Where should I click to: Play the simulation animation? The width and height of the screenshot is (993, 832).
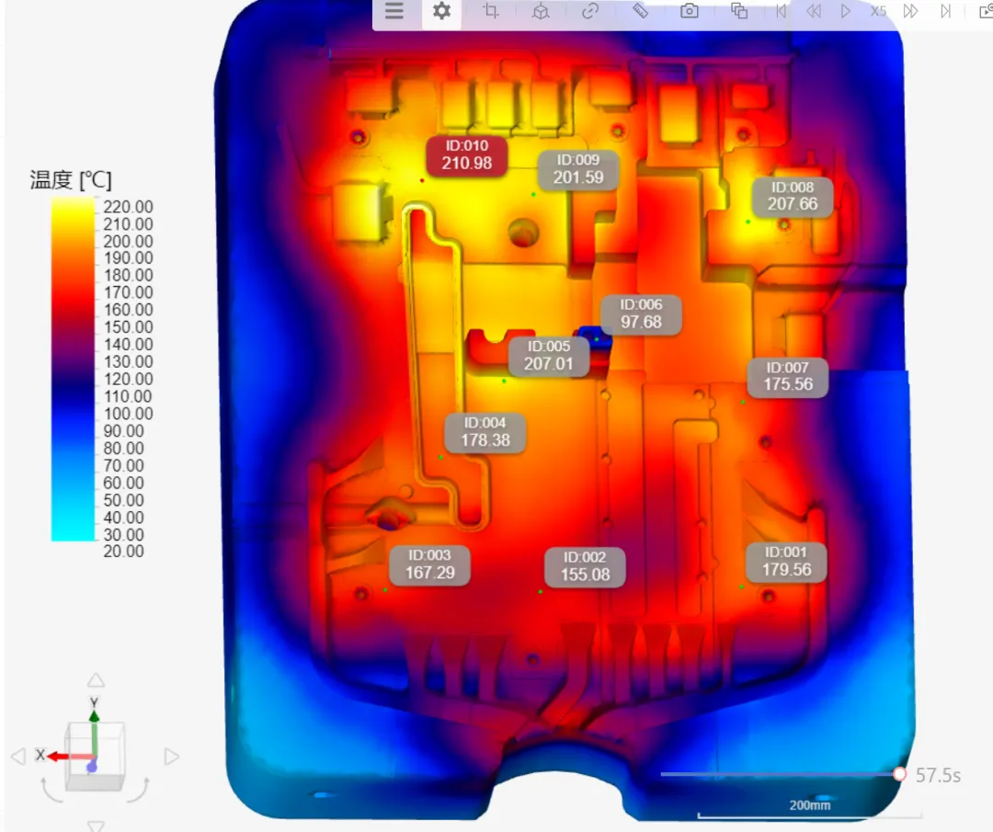click(846, 11)
